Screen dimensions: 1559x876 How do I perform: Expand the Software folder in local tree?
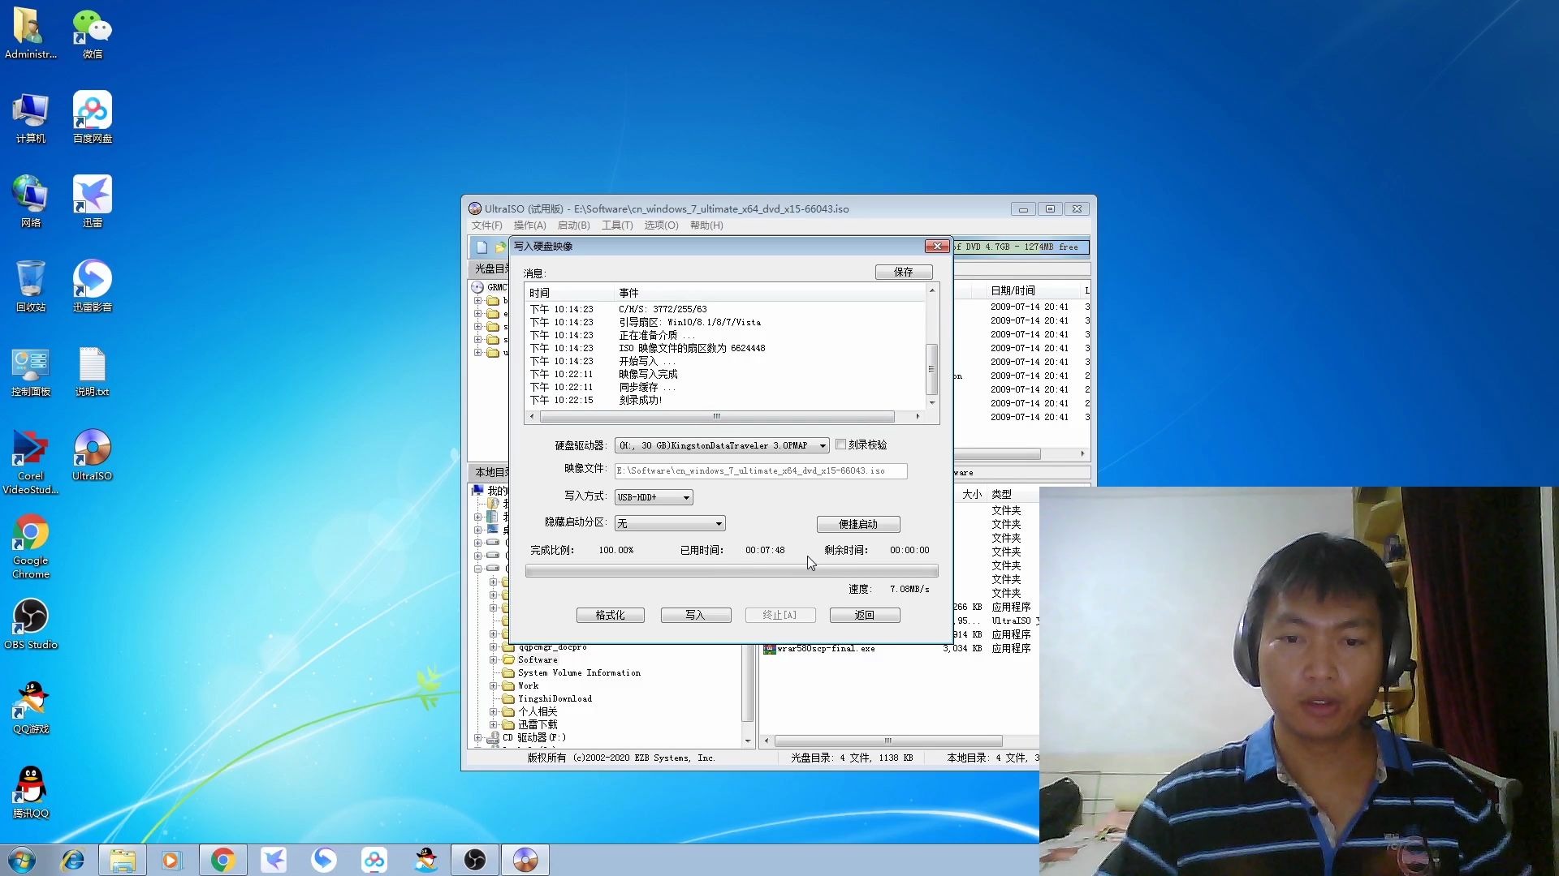pos(493,660)
